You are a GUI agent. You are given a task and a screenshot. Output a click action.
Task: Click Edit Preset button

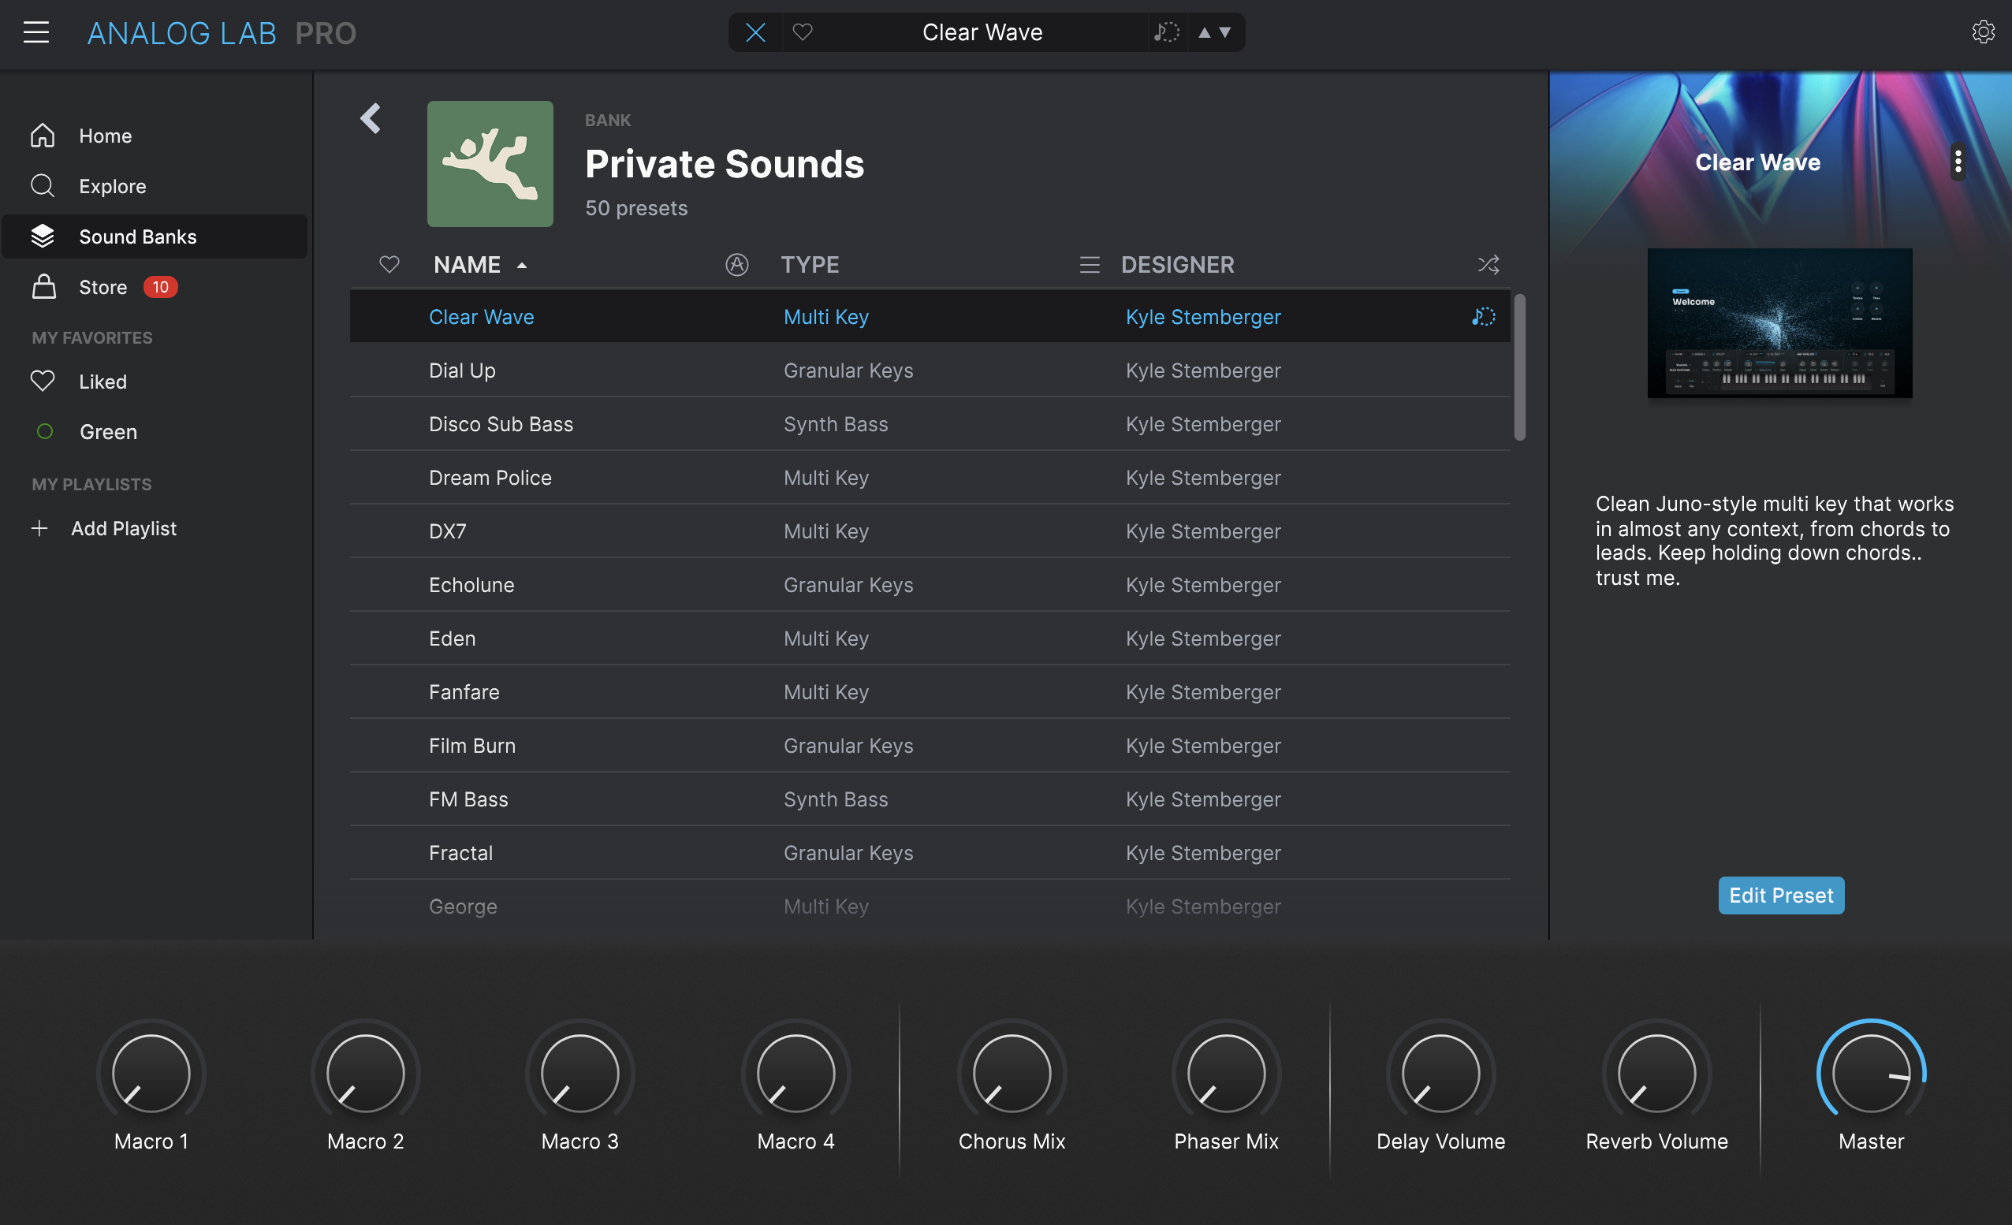[1781, 895]
